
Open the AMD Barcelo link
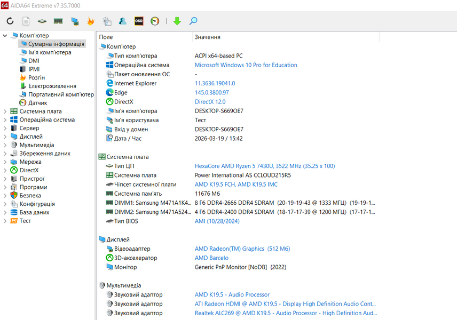[x=211, y=258]
